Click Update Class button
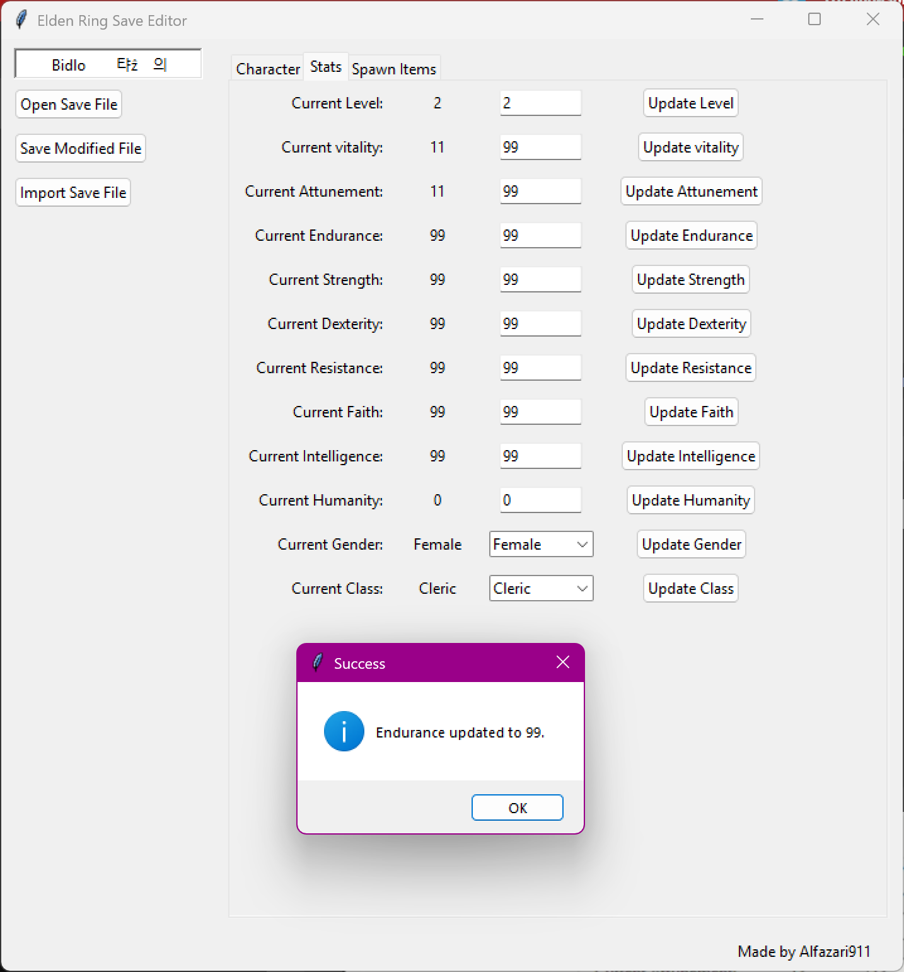The width and height of the screenshot is (904, 972). 691,589
